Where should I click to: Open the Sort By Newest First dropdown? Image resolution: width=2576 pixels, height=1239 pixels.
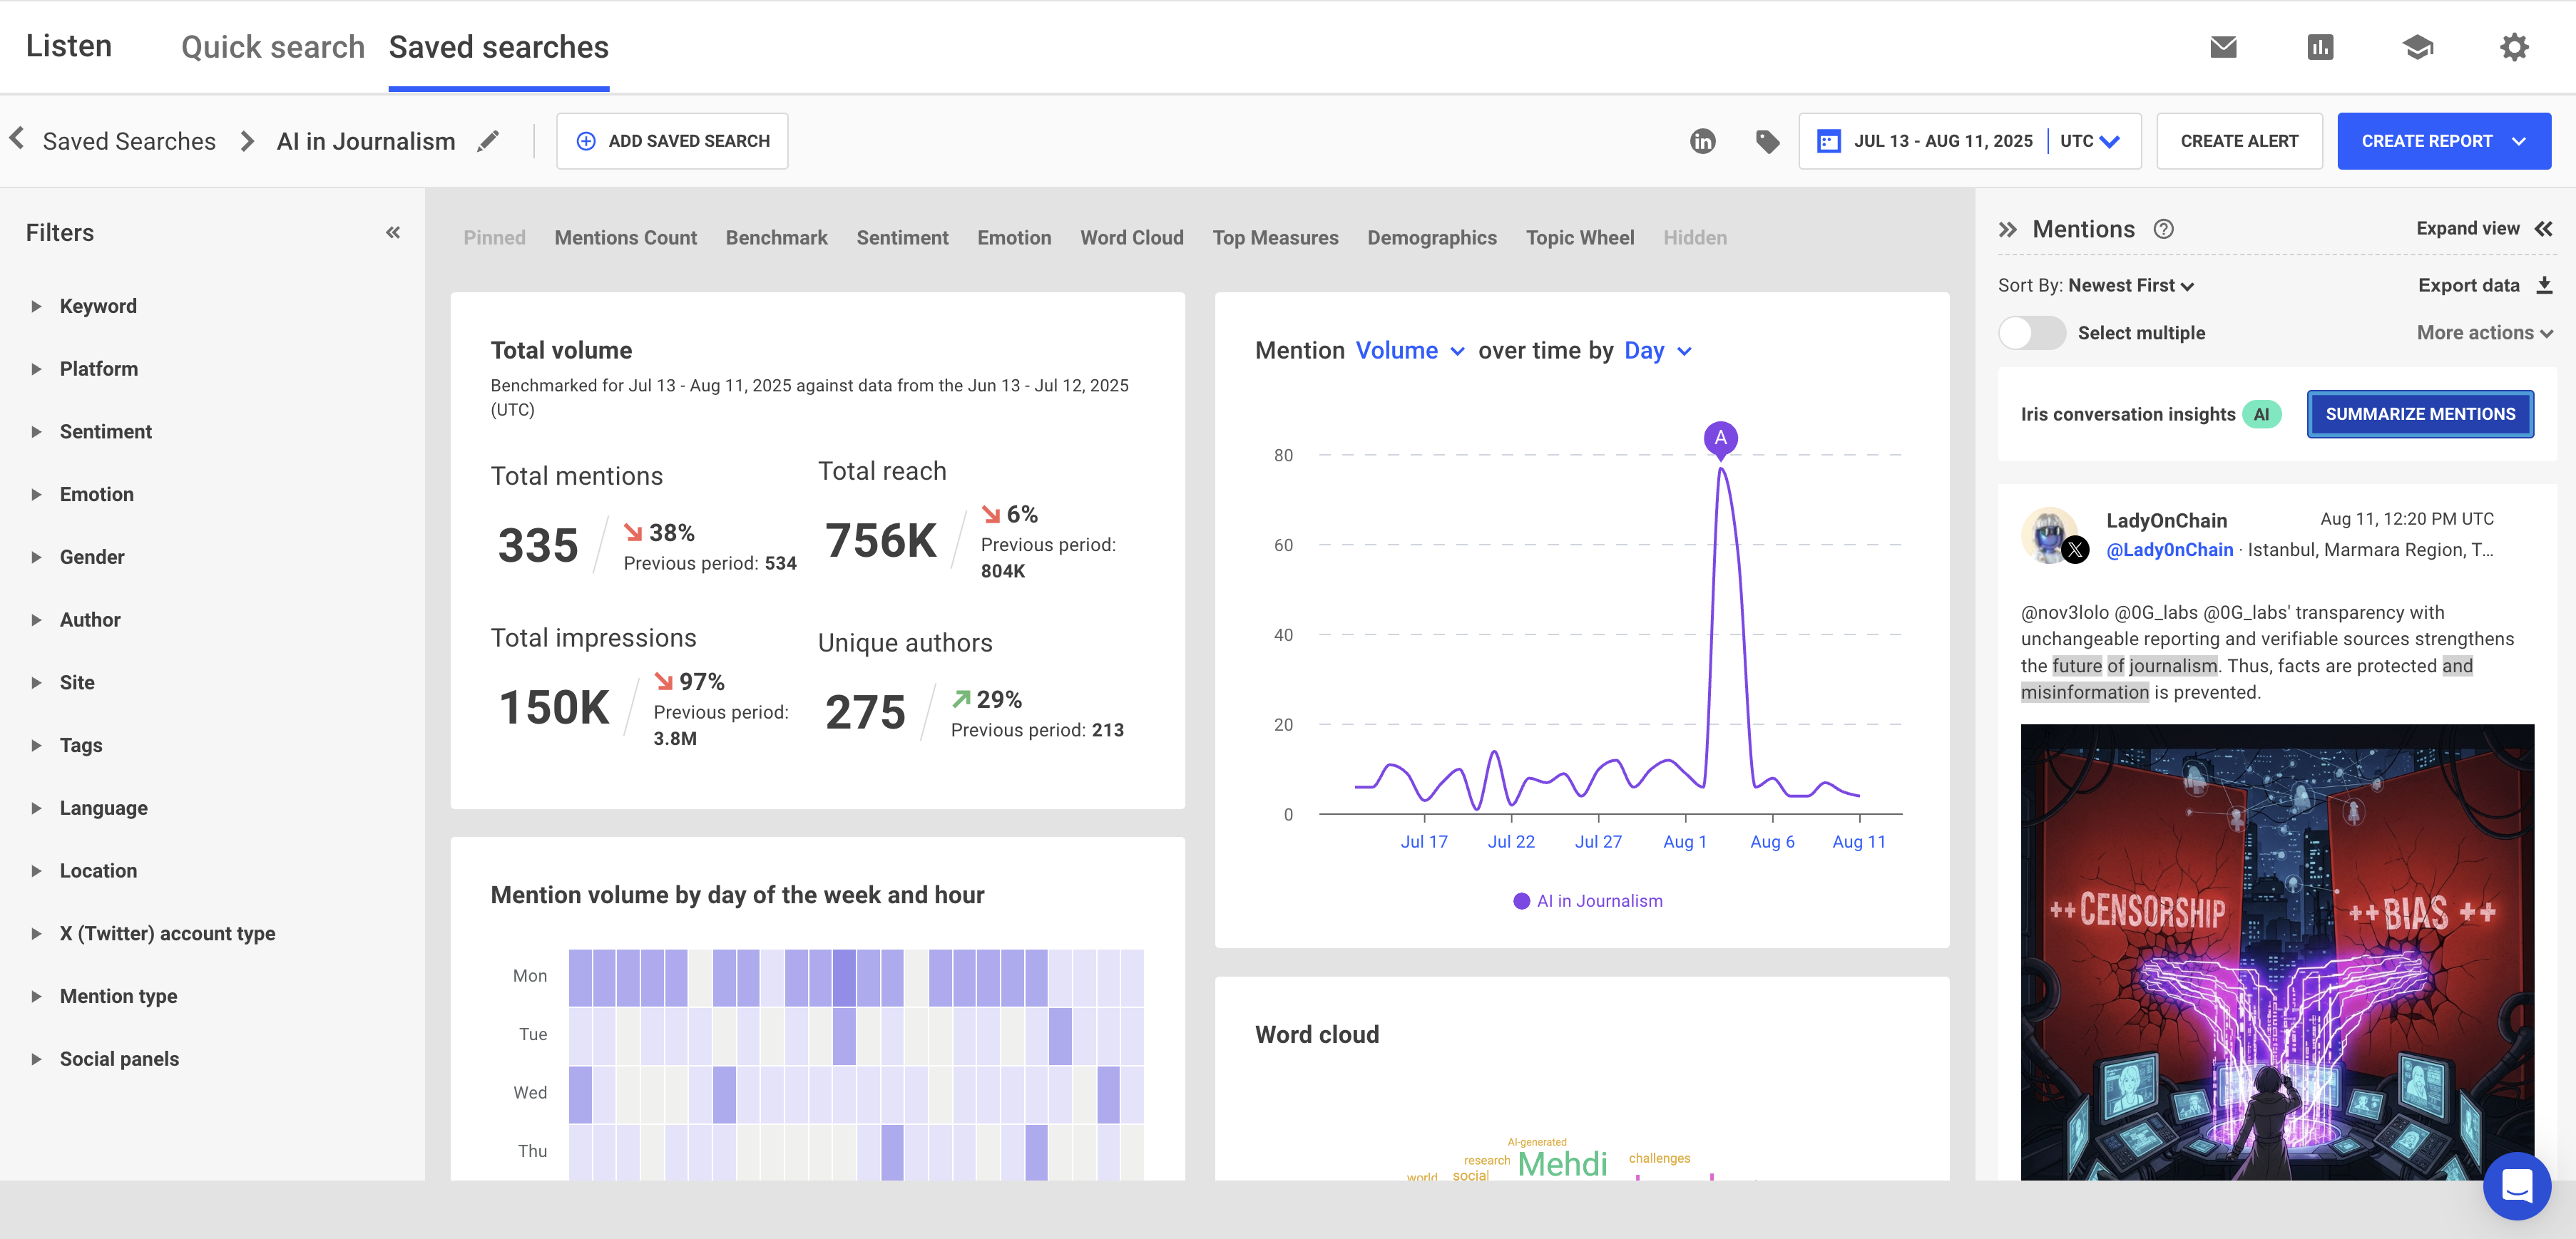pos(2131,286)
